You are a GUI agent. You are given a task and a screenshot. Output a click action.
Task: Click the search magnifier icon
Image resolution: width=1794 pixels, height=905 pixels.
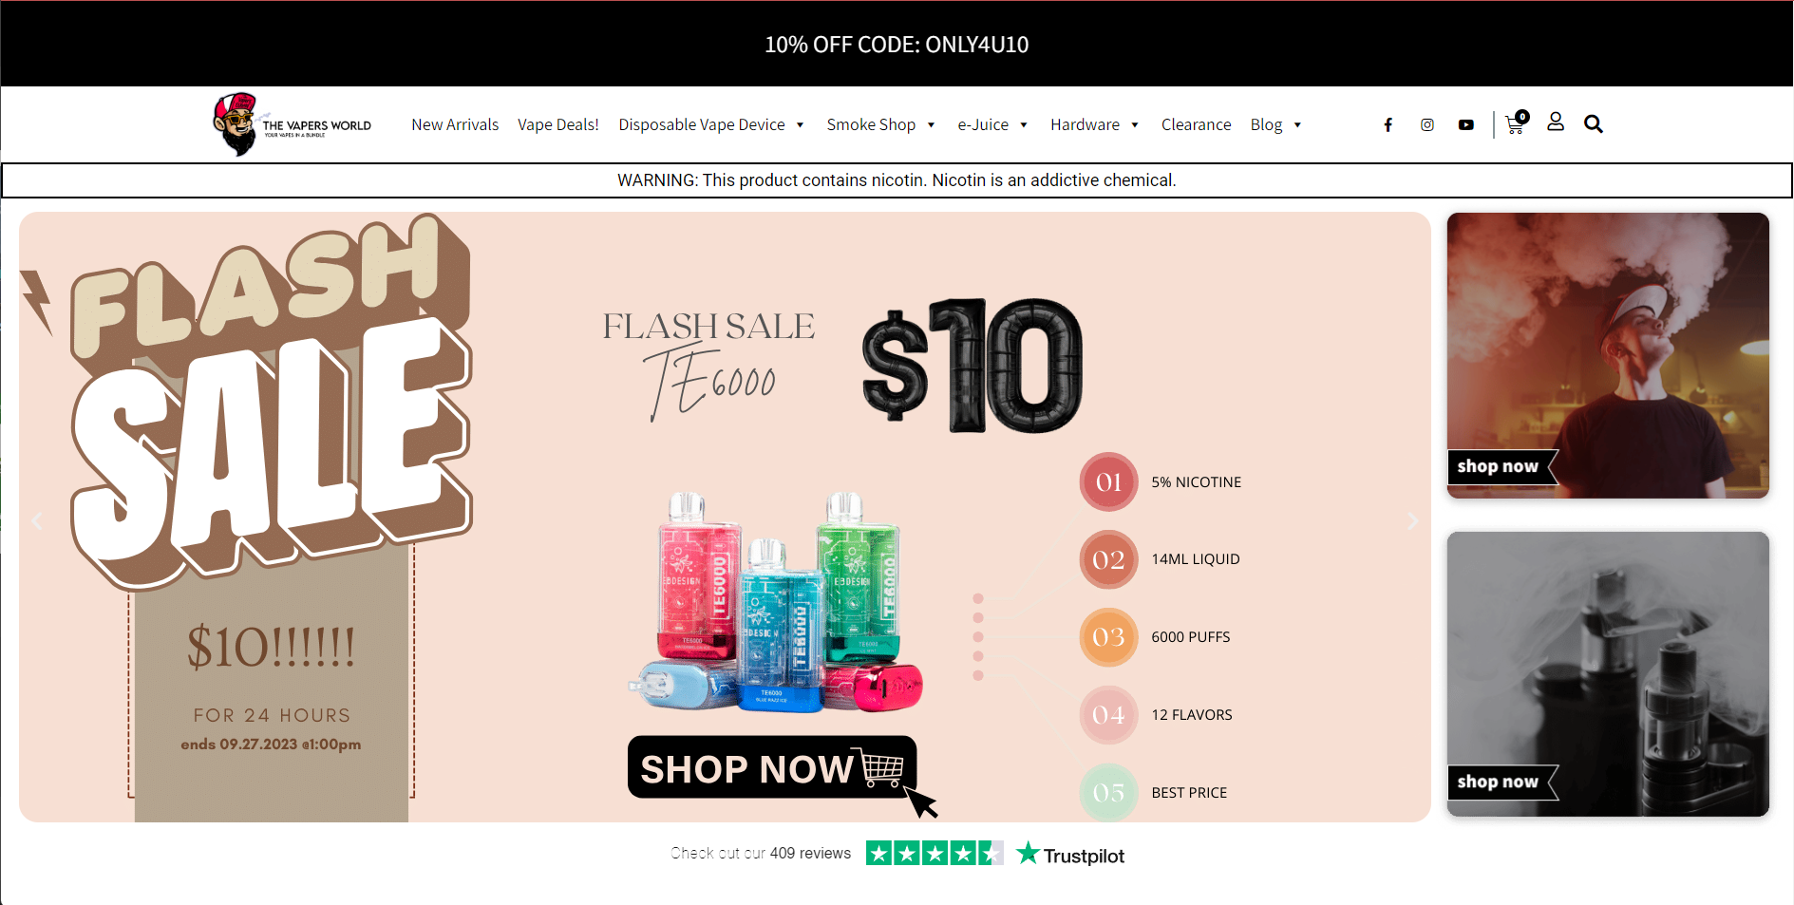[x=1594, y=123]
